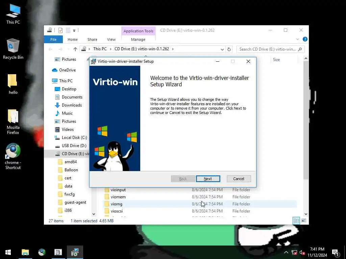Open the Windows Start menu
Image resolution: width=346 pixels, height=259 pixels.
click(x=8, y=252)
